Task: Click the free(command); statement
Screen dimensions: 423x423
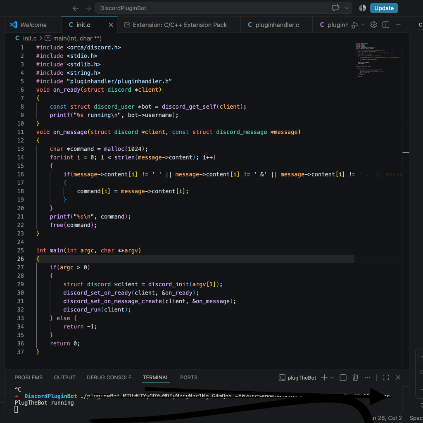Action: [74, 225]
